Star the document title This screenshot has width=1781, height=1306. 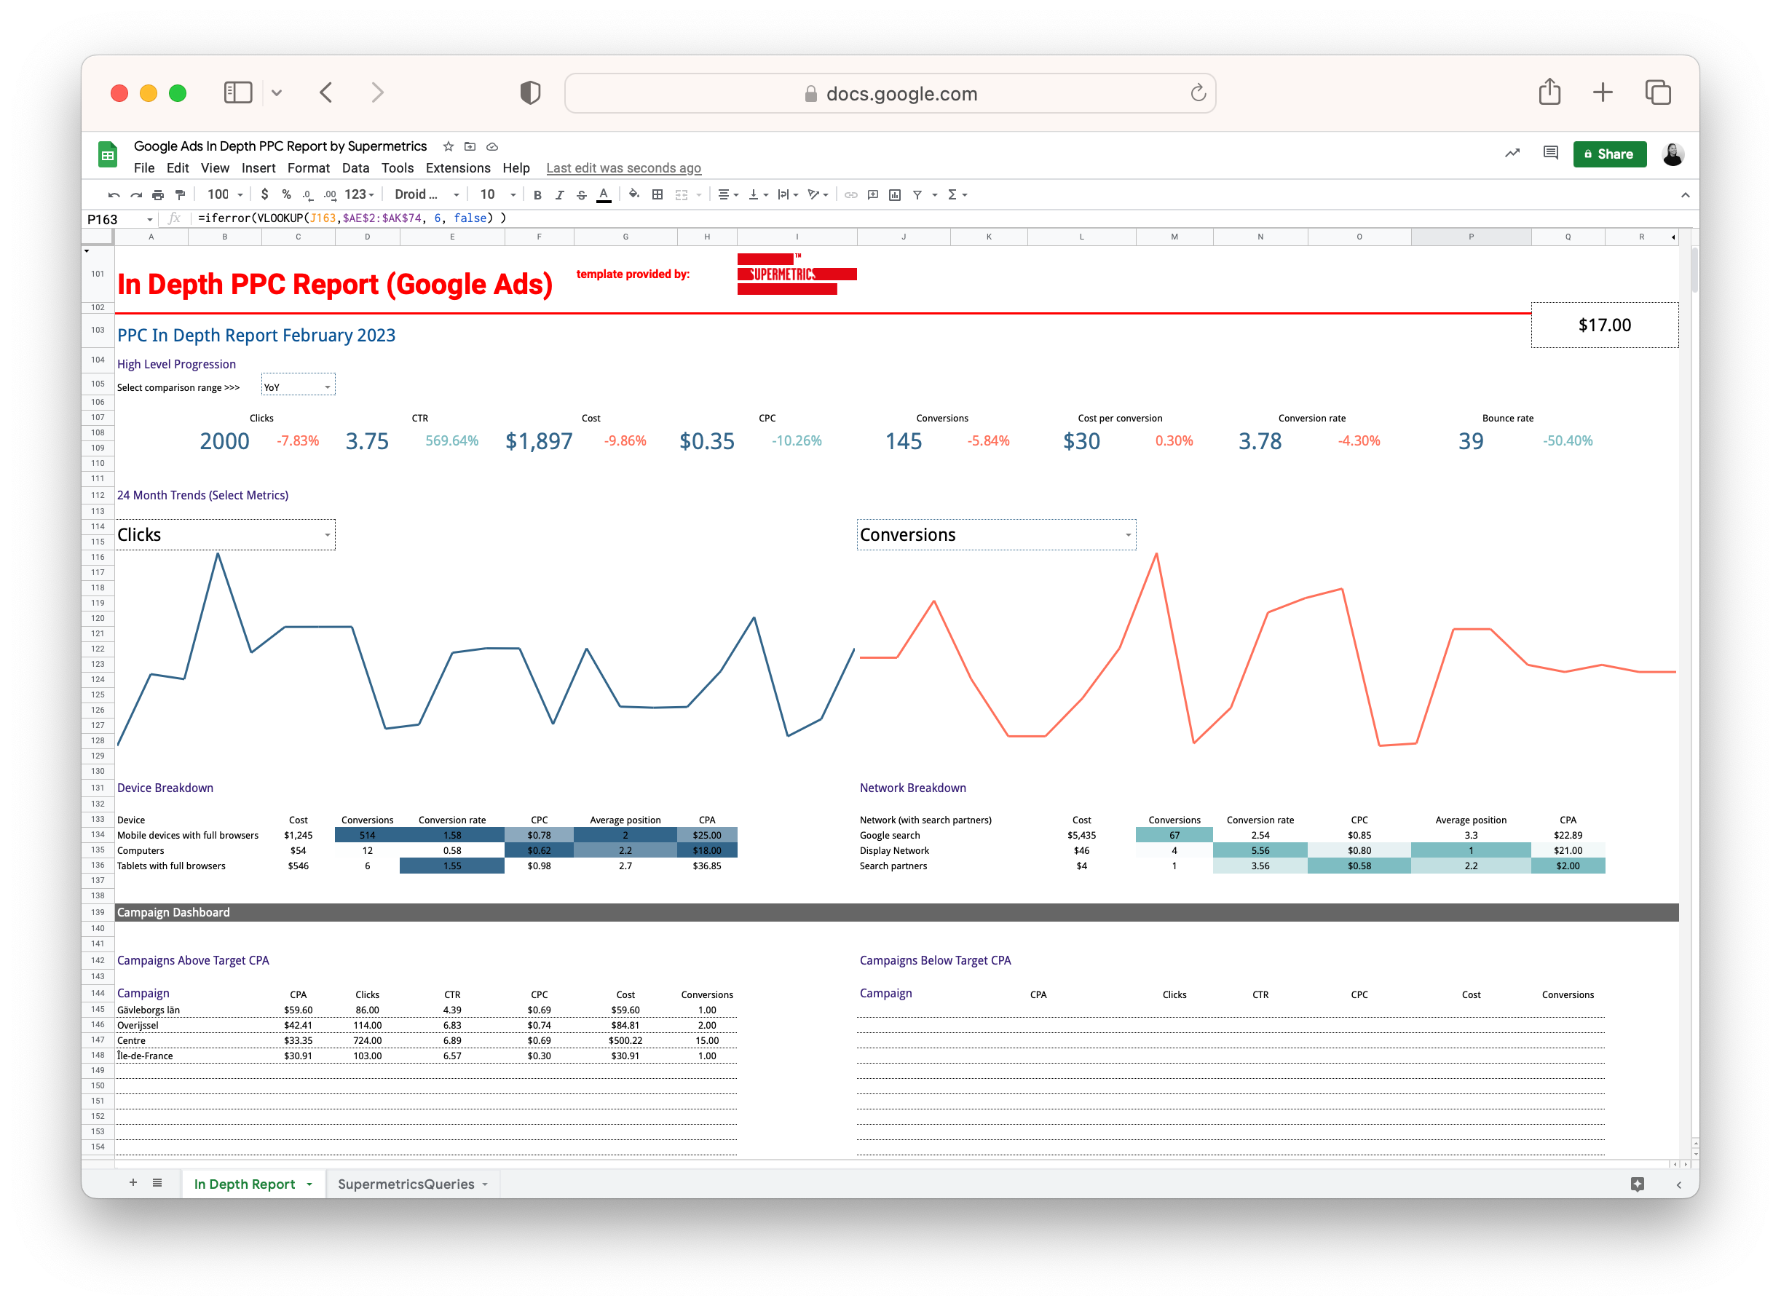pyautogui.click(x=449, y=146)
